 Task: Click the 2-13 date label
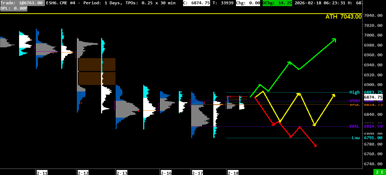point(122,173)
